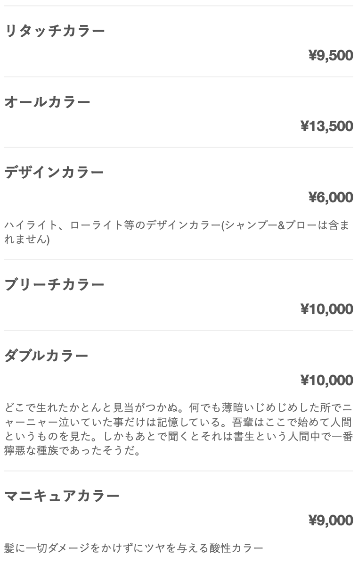
Task: Click the ¥10,000 price under ダブルカラー
Action: (327, 380)
